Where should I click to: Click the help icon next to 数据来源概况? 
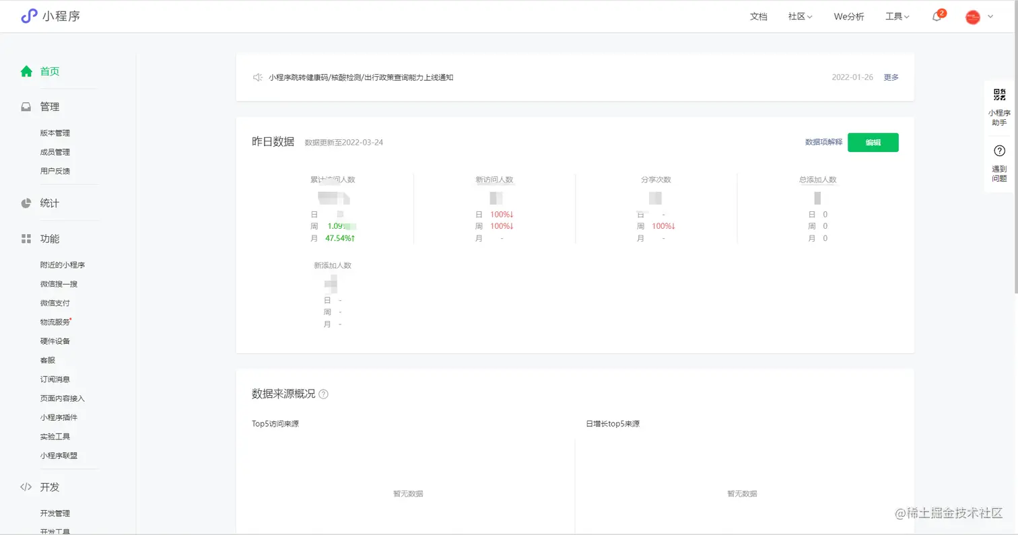(323, 394)
